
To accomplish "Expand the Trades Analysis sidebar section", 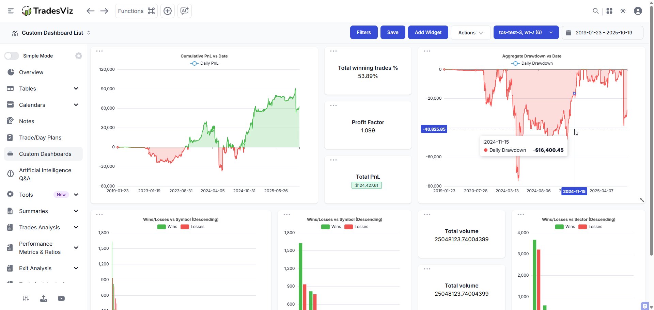I will [44, 227].
